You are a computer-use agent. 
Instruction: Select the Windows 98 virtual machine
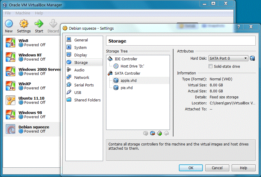tap(32, 115)
